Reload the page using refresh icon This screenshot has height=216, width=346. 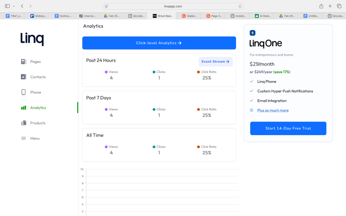[x=240, y=6]
